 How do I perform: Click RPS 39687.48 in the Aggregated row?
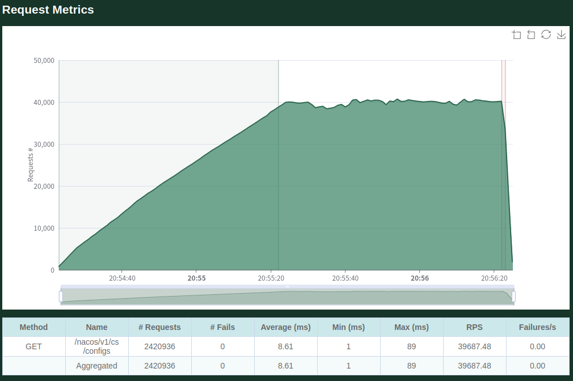coord(474,366)
